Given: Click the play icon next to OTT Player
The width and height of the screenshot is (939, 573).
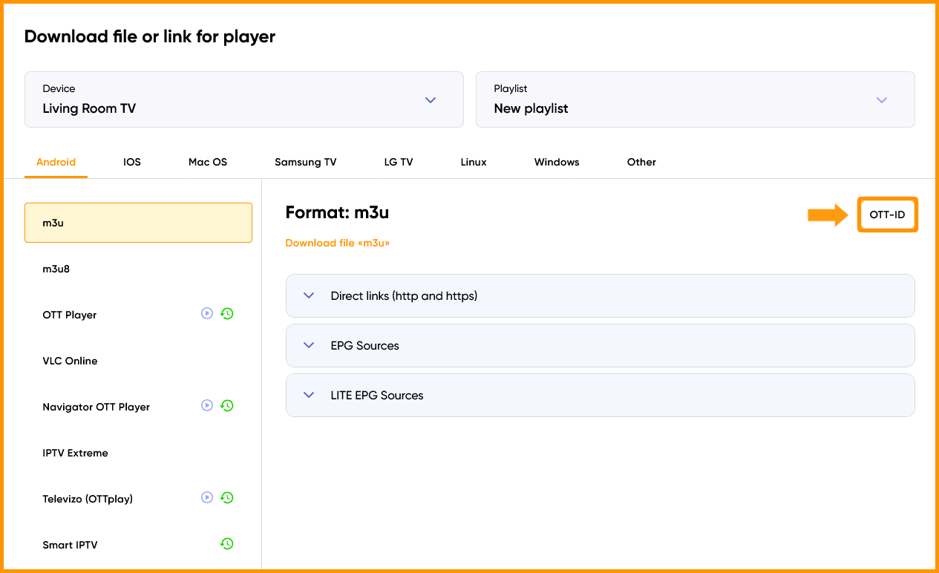Looking at the screenshot, I should pos(207,313).
